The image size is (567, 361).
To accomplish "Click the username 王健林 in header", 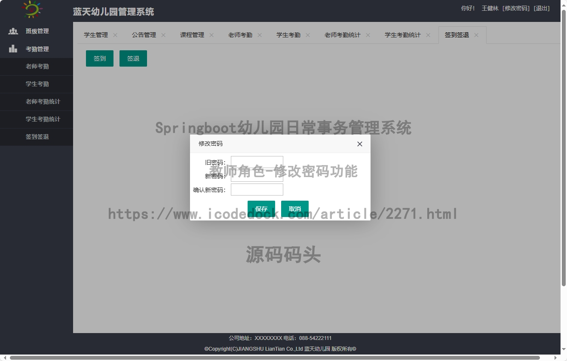I will coord(490,8).
